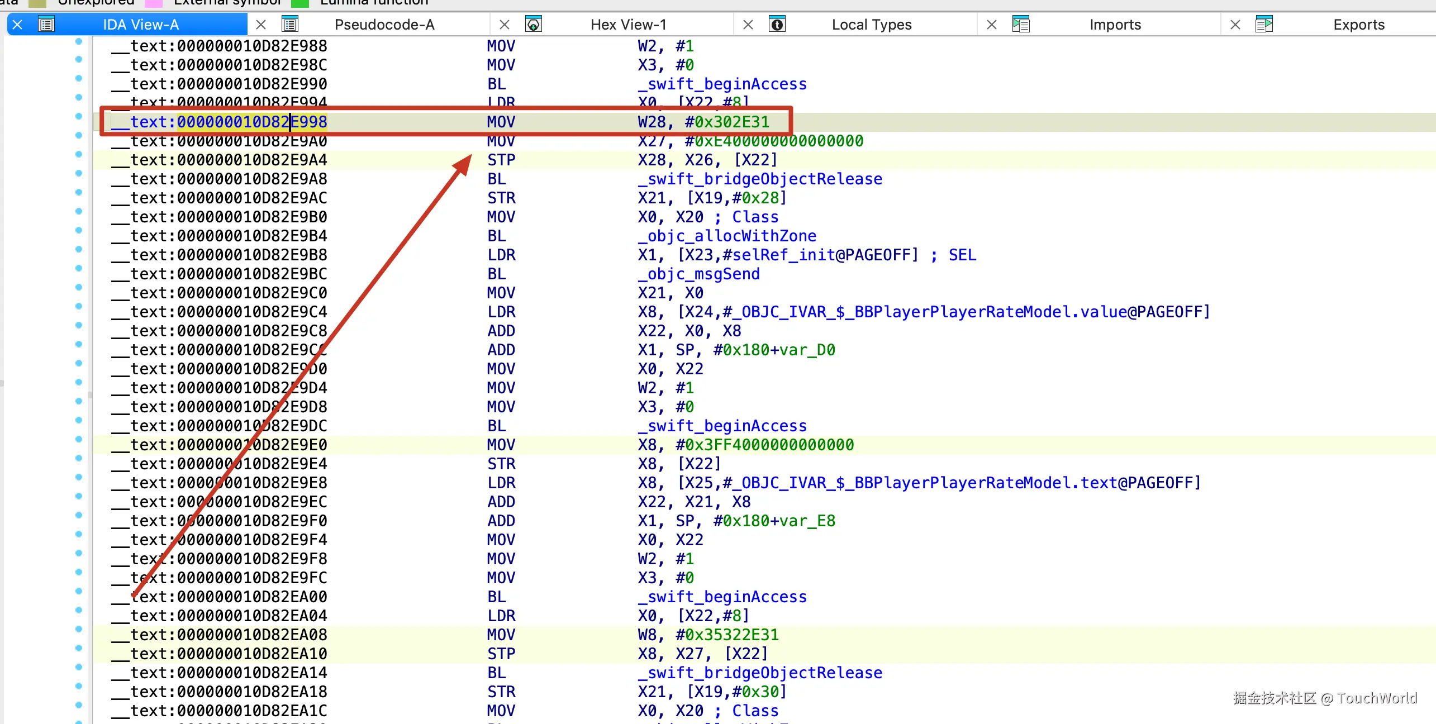1436x724 pixels.
Task: Click the Local Types tab icon
Action: tap(777, 25)
